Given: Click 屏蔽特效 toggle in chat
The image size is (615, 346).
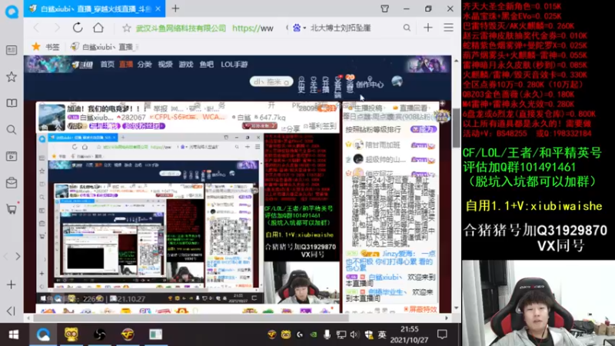Looking at the screenshot, I should pos(420,310).
